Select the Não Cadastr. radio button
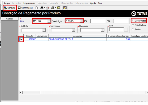Viewport: 148px width, 105px height. pyautogui.click(x=133, y=25)
